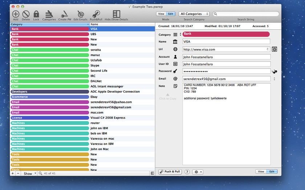The height and width of the screenshot is (190, 305).
Task: Click the bank icon next to Name
Action: tap(175, 42)
